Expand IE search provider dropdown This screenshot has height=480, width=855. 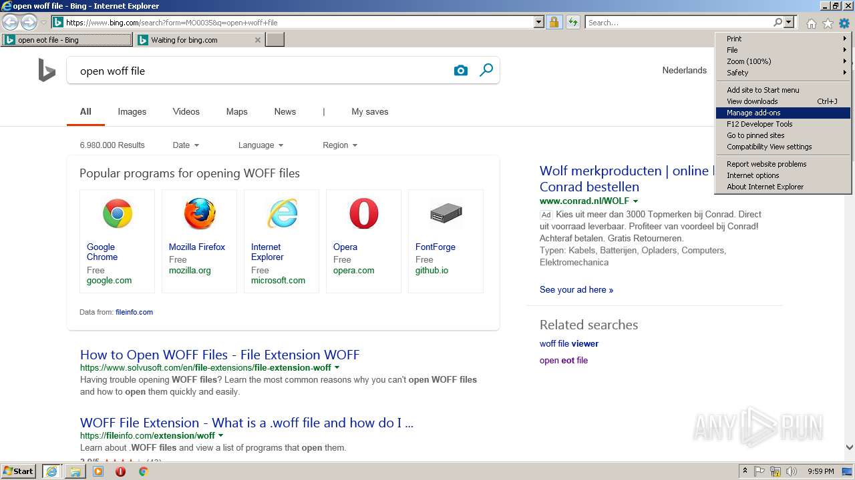pos(789,22)
